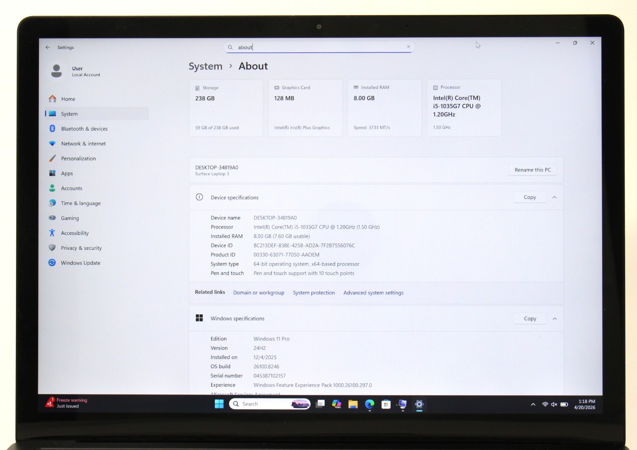Copy the Device specifications

click(x=530, y=197)
